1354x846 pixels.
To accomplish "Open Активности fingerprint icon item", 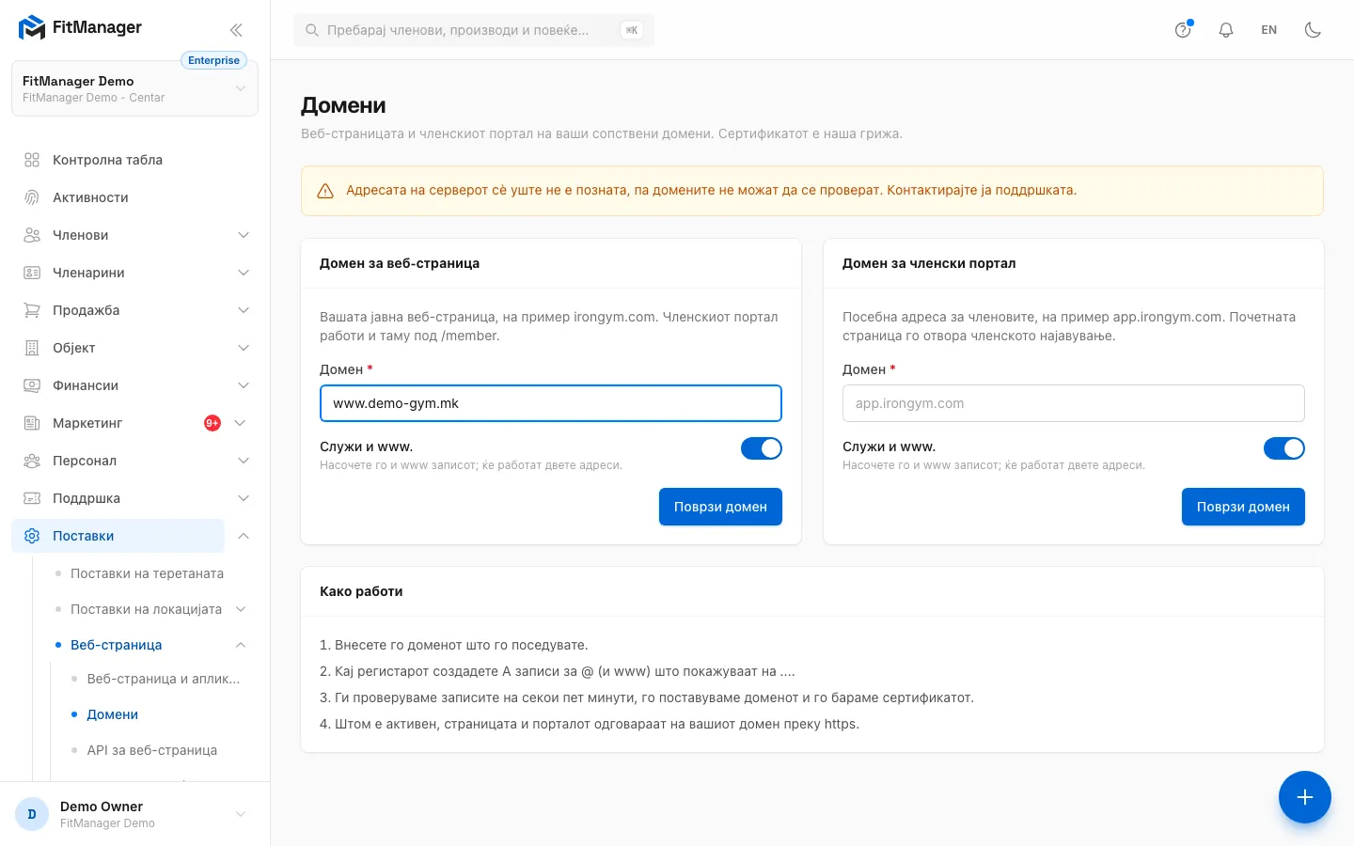I will (x=32, y=197).
